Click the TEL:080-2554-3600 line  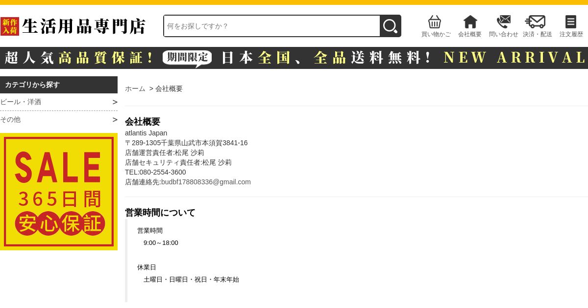point(155,172)
